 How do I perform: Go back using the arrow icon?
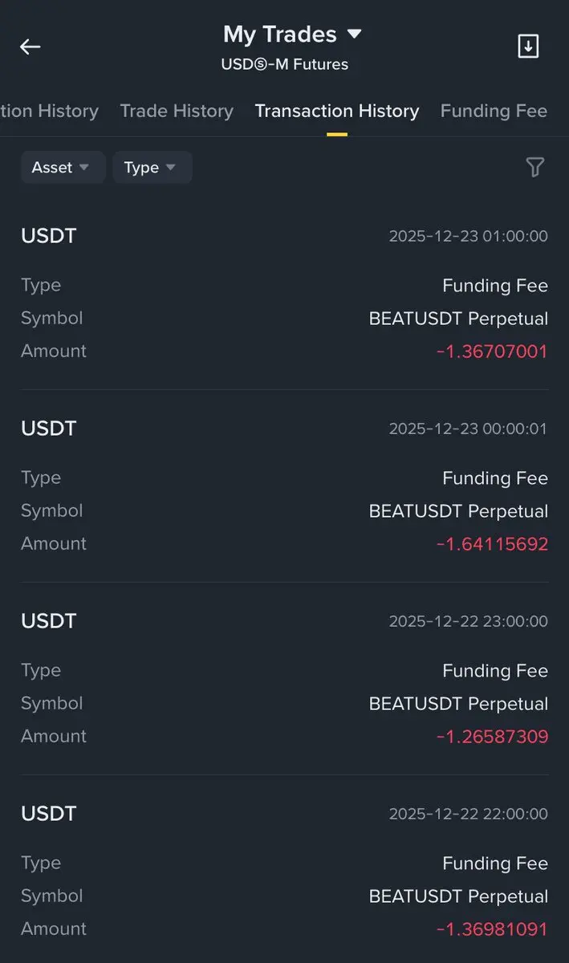click(x=30, y=47)
